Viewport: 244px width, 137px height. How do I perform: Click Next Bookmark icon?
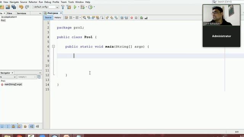[x=112, y=18]
